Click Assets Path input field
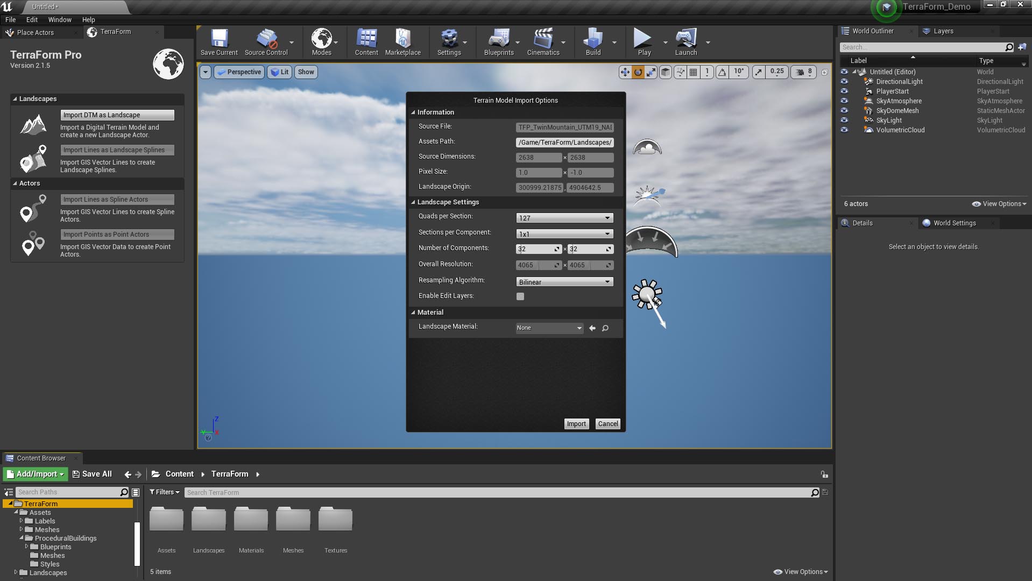This screenshot has height=581, width=1032. click(x=564, y=143)
